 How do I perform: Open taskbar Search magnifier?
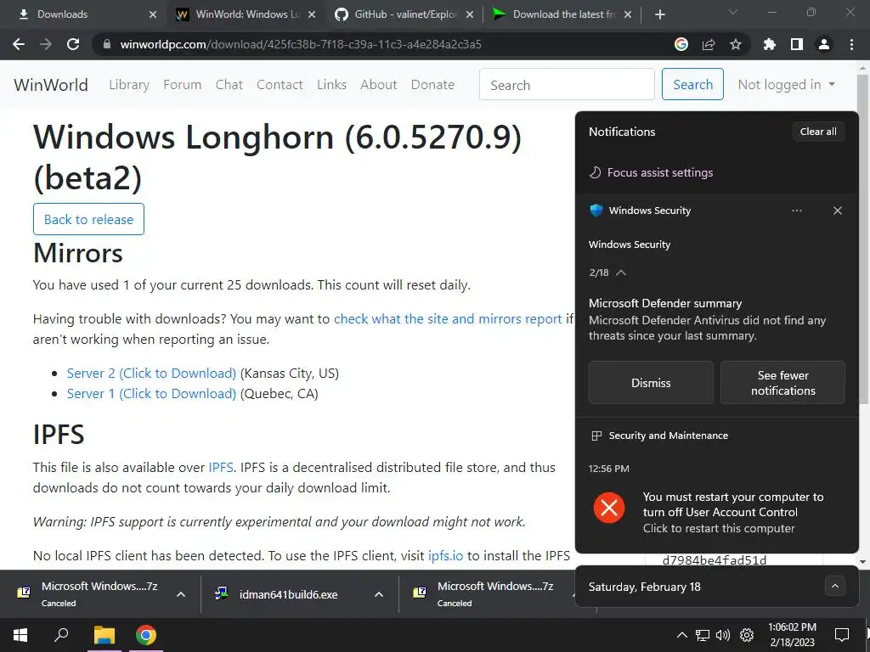(x=61, y=635)
